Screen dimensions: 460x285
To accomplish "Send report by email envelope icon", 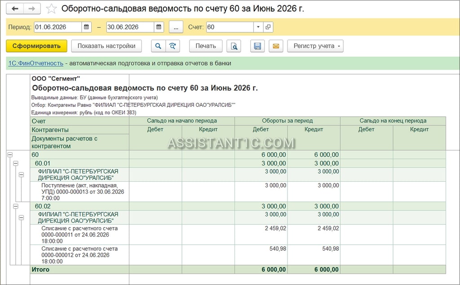I will click(276, 46).
